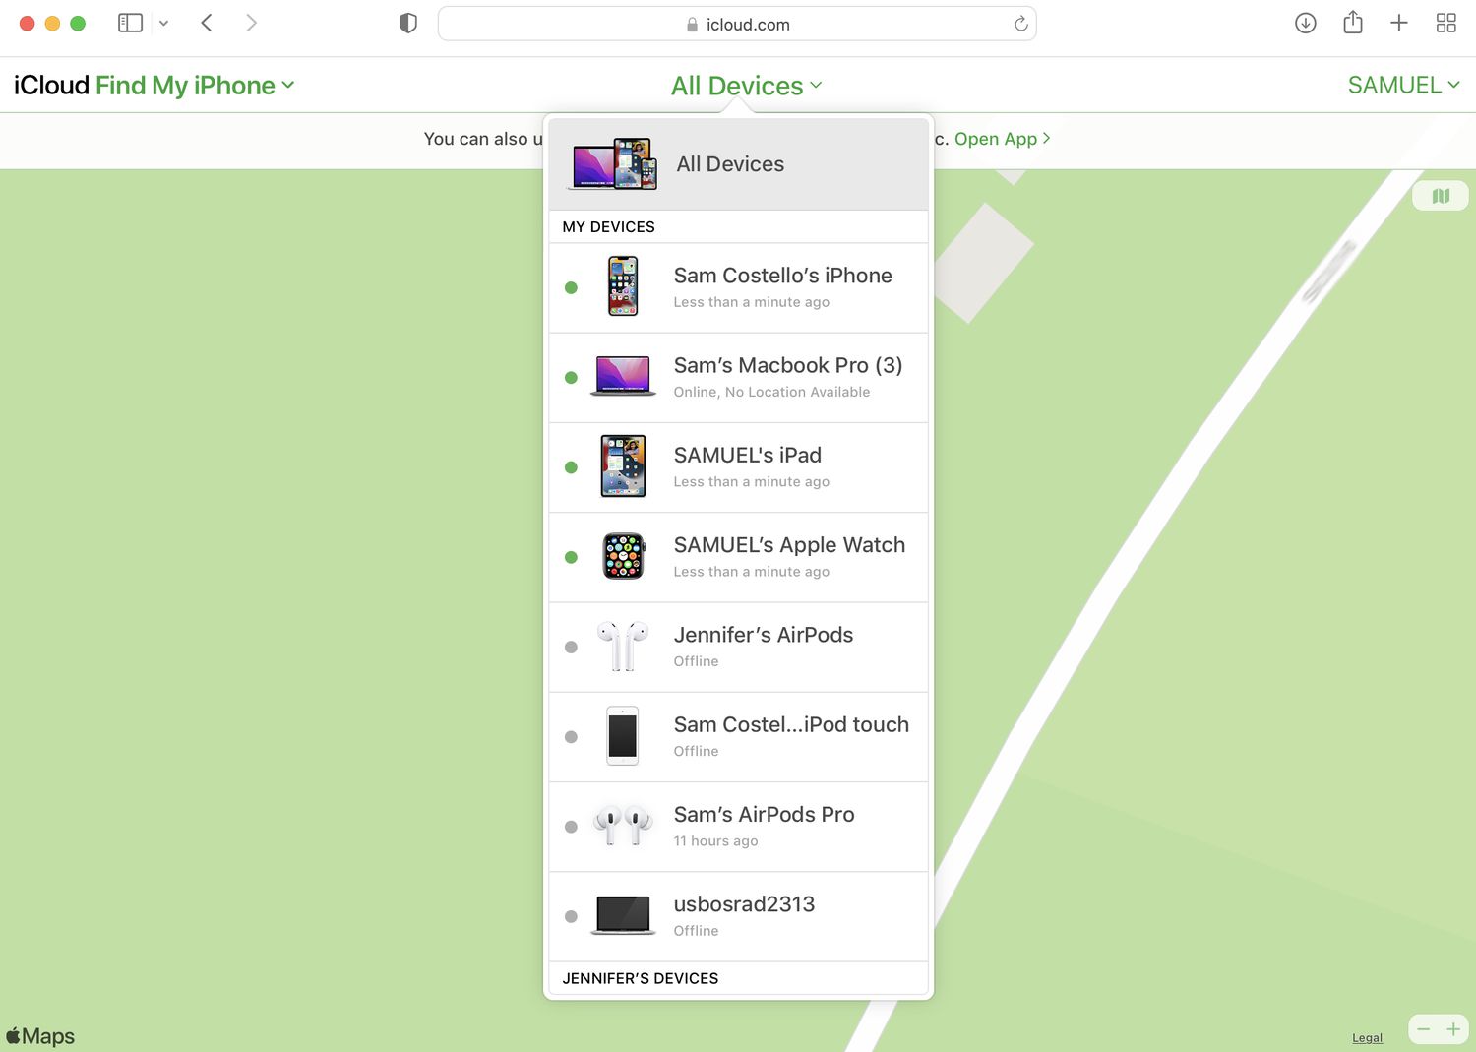Open Safari downloads icon
This screenshot has width=1476, height=1052.
1305,24
